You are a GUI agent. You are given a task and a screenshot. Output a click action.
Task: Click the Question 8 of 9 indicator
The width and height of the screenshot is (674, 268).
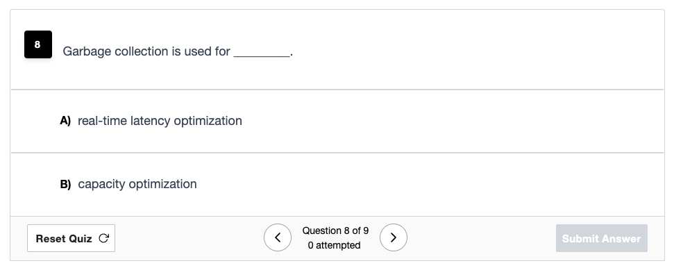pyautogui.click(x=335, y=231)
